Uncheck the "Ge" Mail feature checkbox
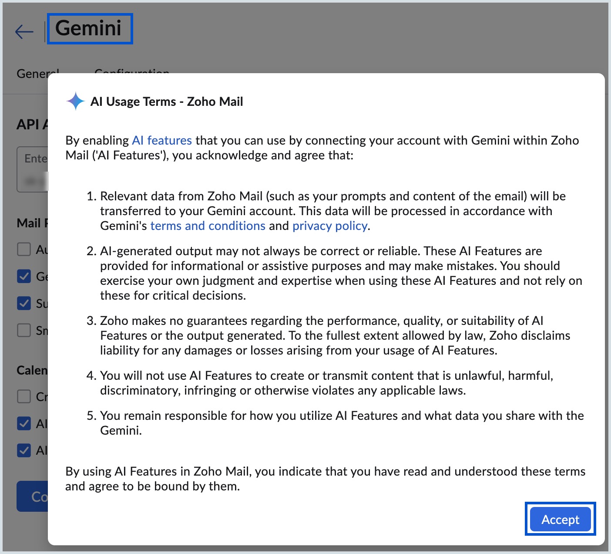This screenshot has width=611, height=554. (x=24, y=277)
